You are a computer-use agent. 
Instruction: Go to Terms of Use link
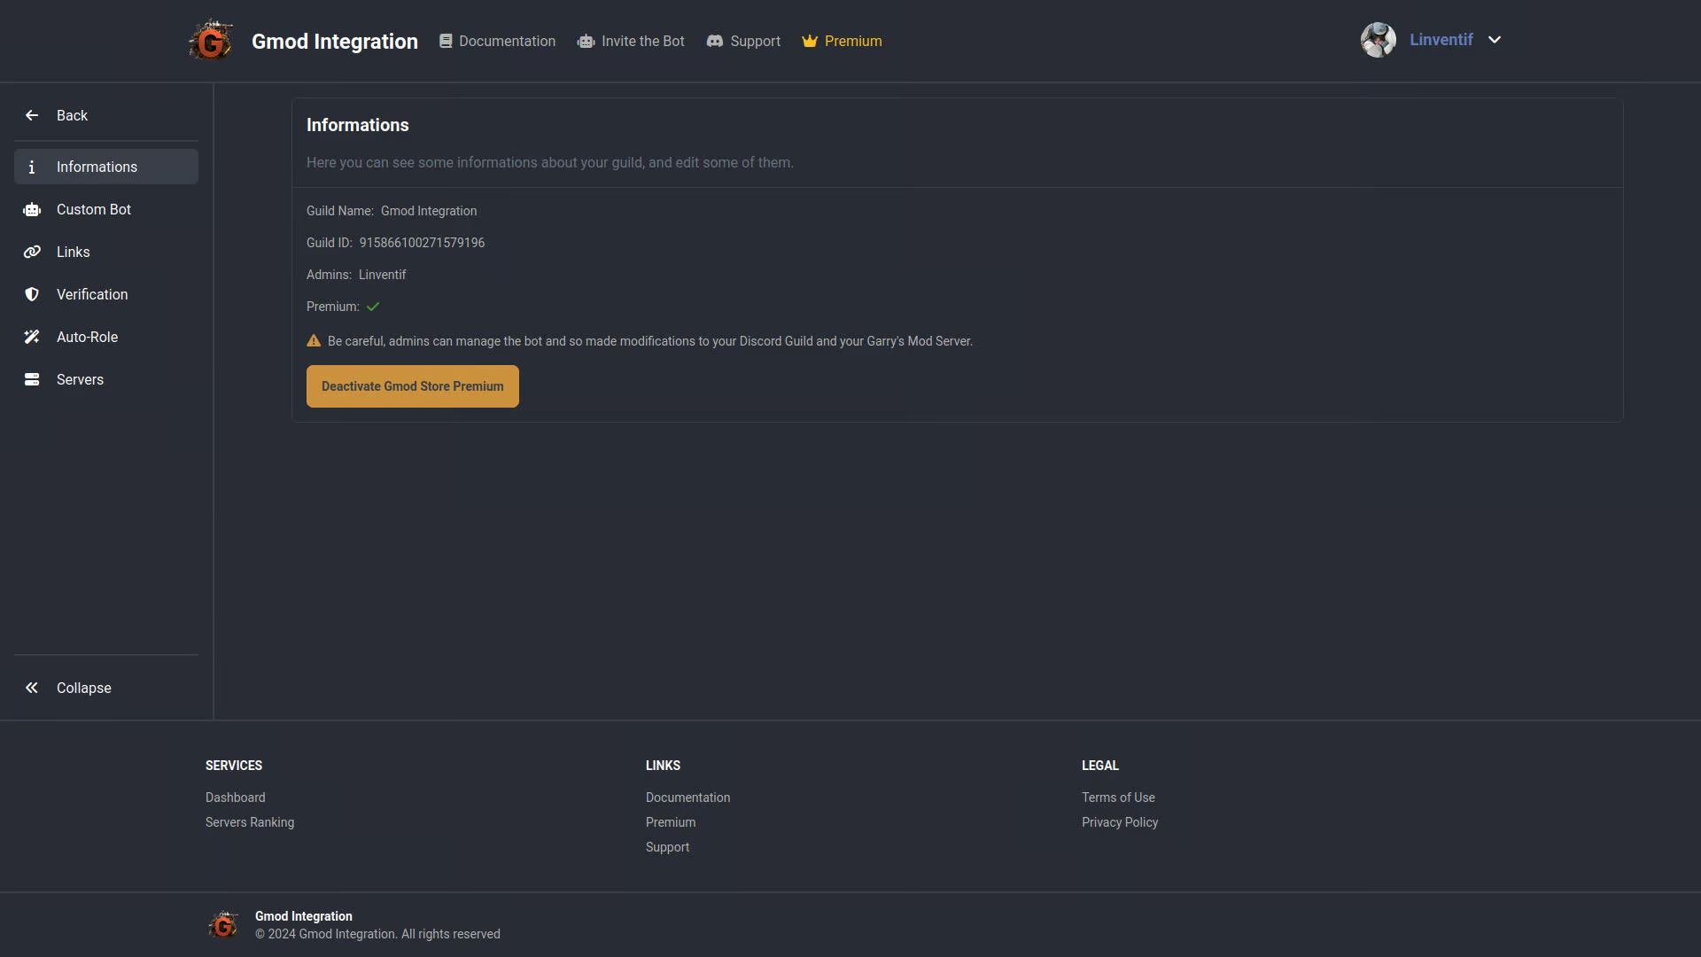pyautogui.click(x=1118, y=797)
